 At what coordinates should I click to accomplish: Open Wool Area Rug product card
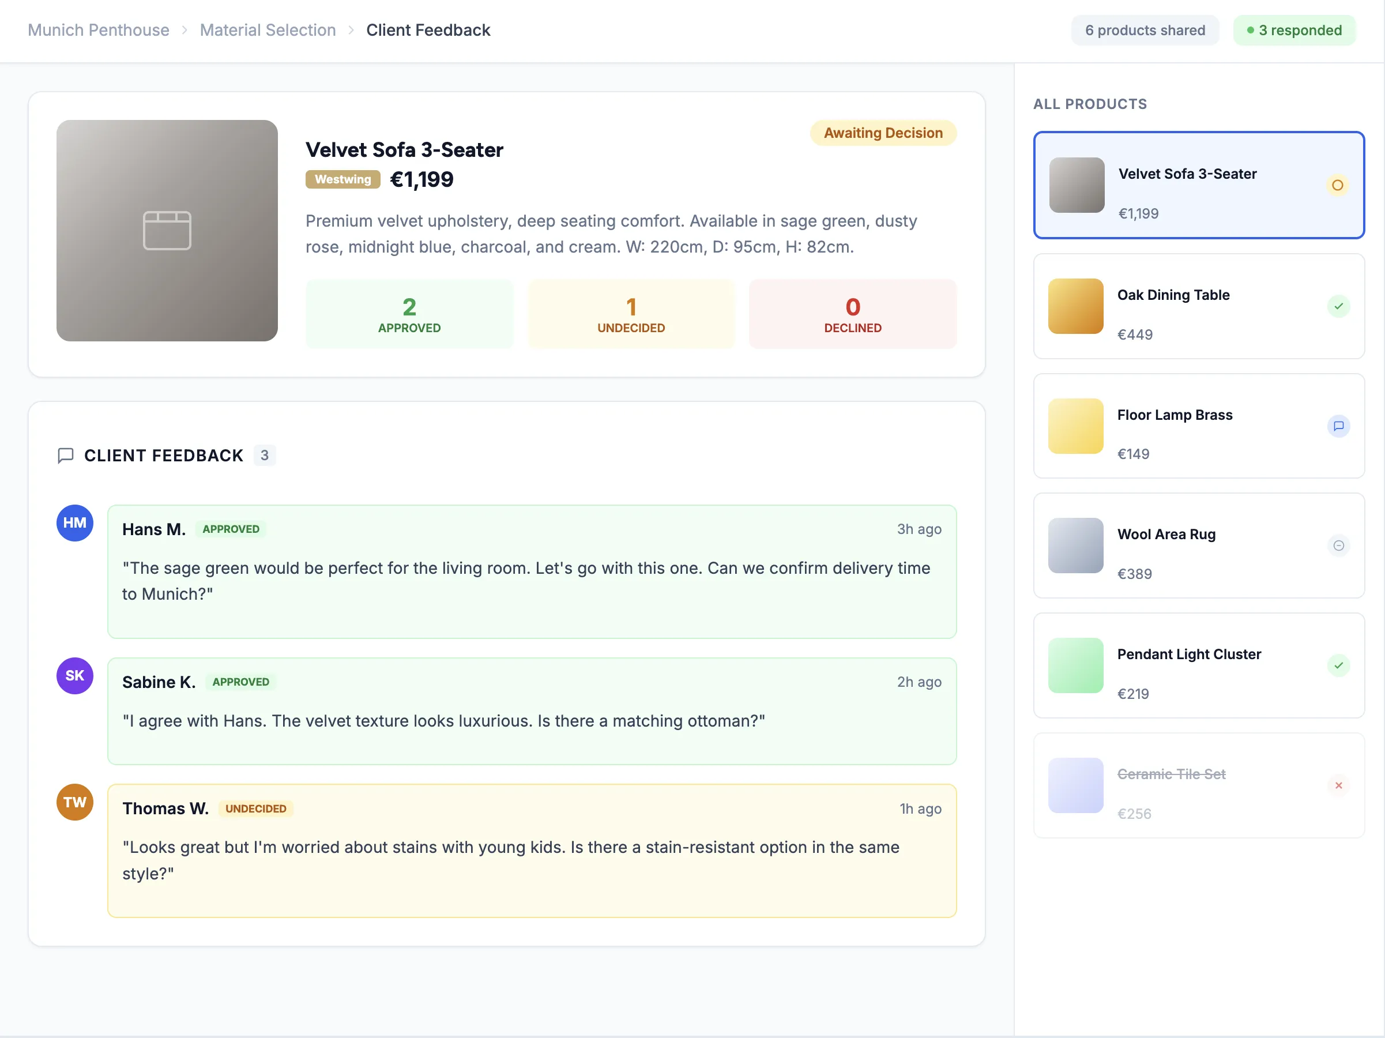(x=1198, y=546)
